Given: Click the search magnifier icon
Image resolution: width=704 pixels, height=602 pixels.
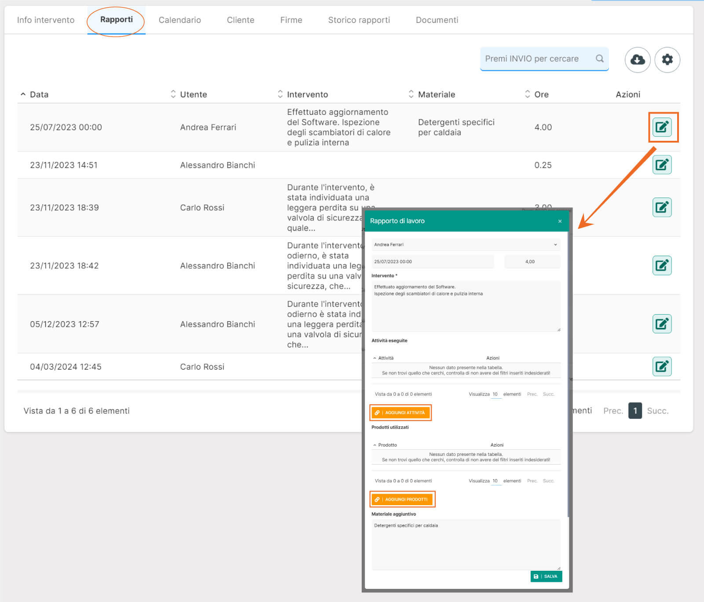Looking at the screenshot, I should point(599,59).
